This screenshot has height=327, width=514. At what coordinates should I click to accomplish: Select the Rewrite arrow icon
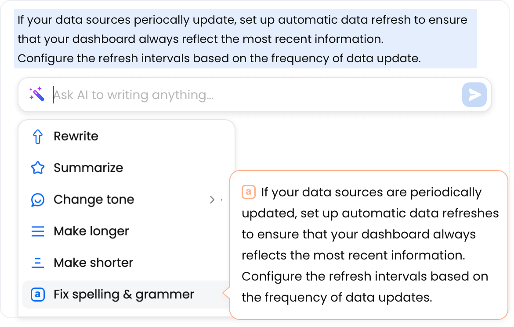coord(38,136)
